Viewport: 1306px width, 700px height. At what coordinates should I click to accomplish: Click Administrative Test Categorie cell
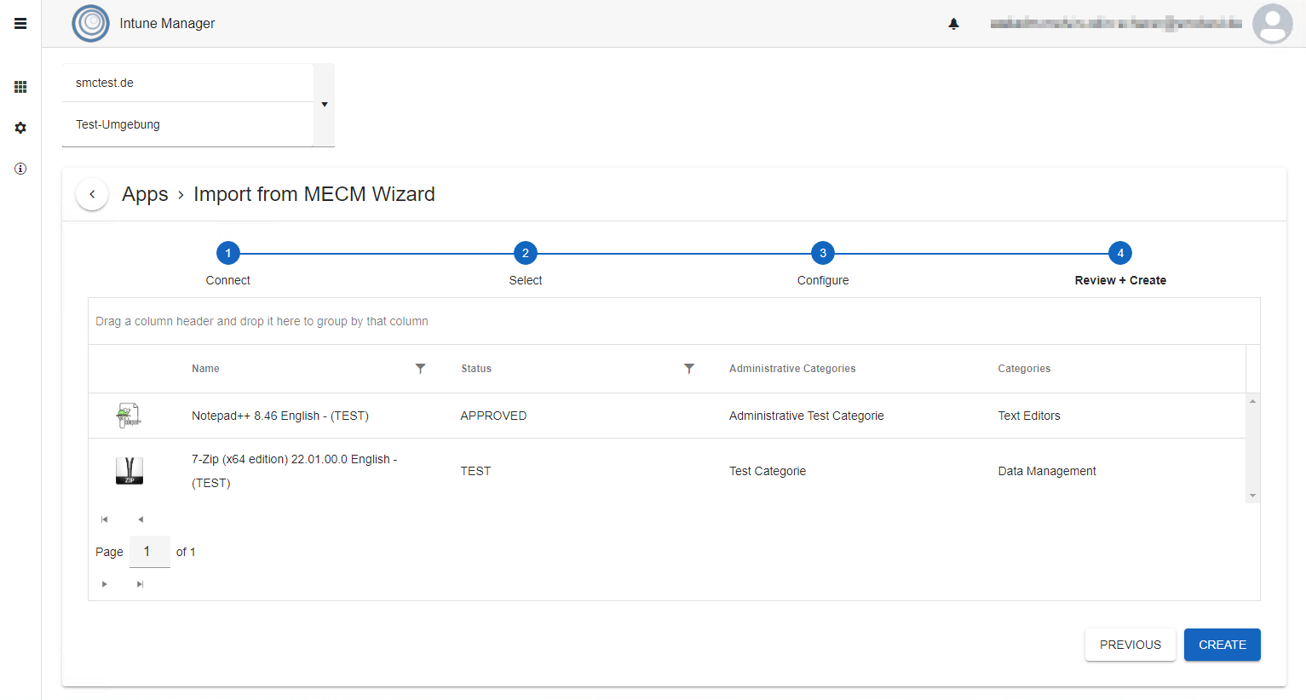click(807, 416)
